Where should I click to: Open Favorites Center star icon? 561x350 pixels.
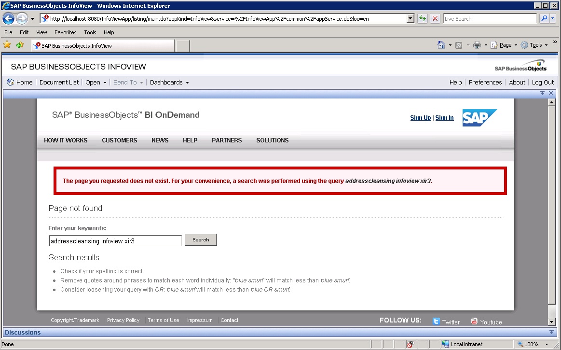7,45
